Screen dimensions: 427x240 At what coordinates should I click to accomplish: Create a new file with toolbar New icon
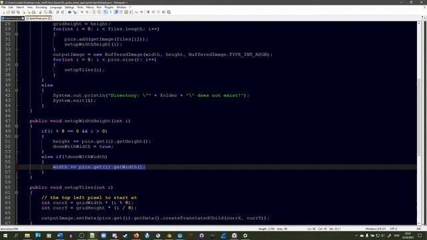pyautogui.click(x=3, y=12)
